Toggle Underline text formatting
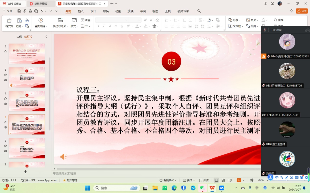Screen dimensions: 310x193 pos(110,26)
